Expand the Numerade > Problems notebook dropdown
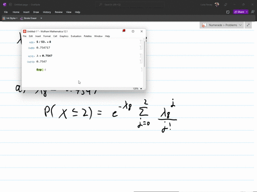 [x=240, y=25]
